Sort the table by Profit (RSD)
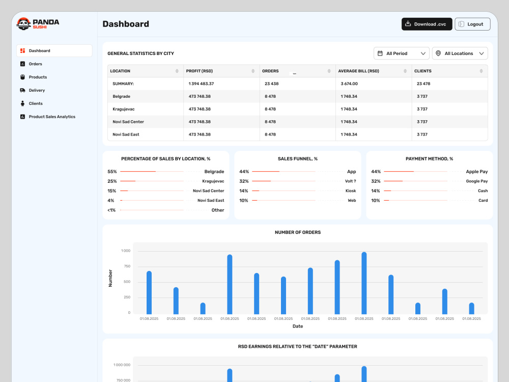Viewport: 509px width, 382px height. 253,71
